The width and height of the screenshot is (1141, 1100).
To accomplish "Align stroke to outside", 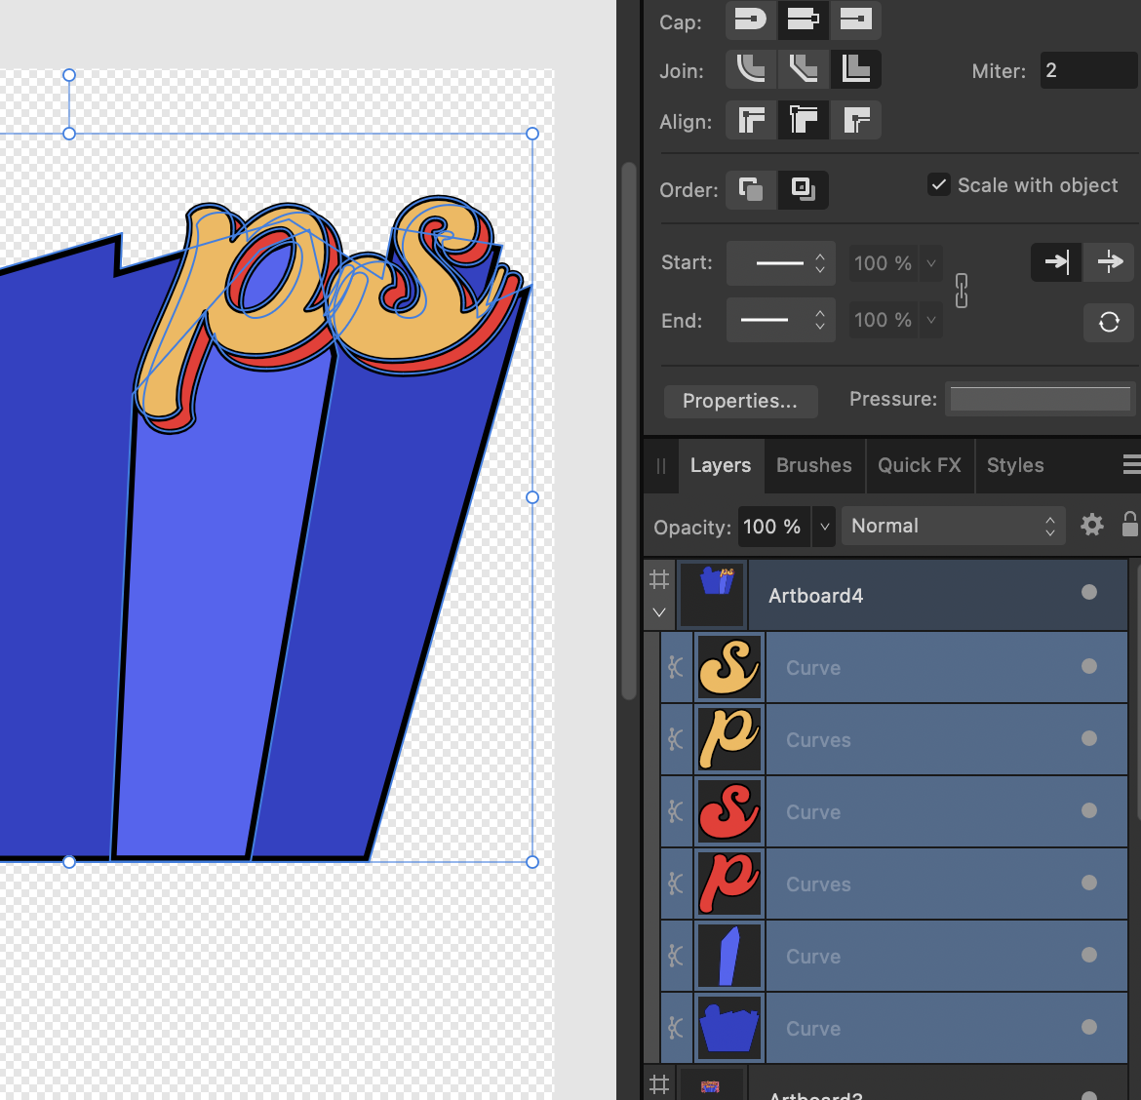I will click(855, 121).
